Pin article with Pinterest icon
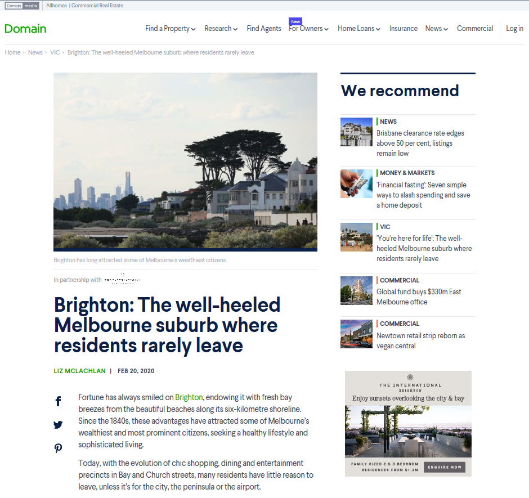Screen dimensions: 529x498 pyautogui.click(x=58, y=448)
